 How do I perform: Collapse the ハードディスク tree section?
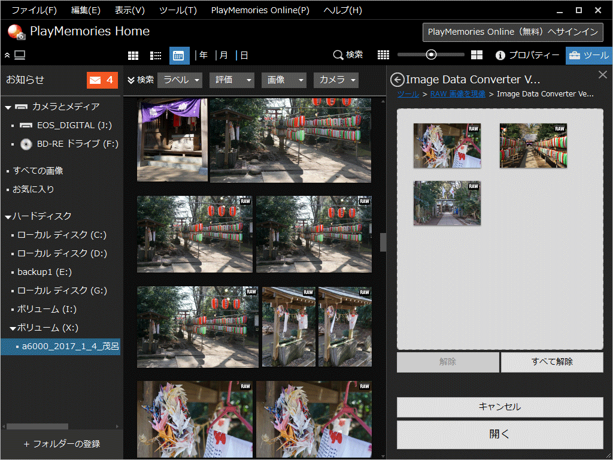tap(8, 217)
